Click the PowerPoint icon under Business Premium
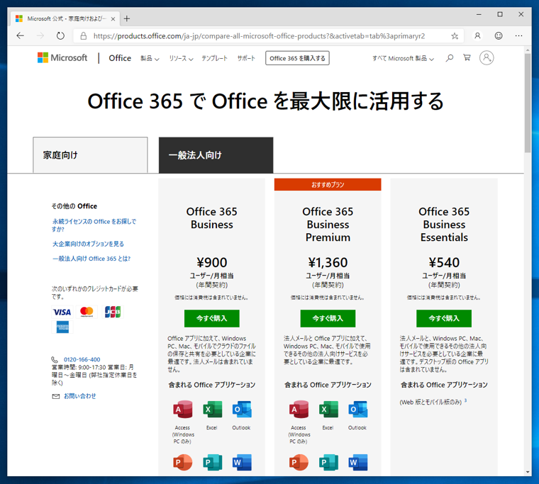The height and width of the screenshot is (484, 539). tap(299, 462)
